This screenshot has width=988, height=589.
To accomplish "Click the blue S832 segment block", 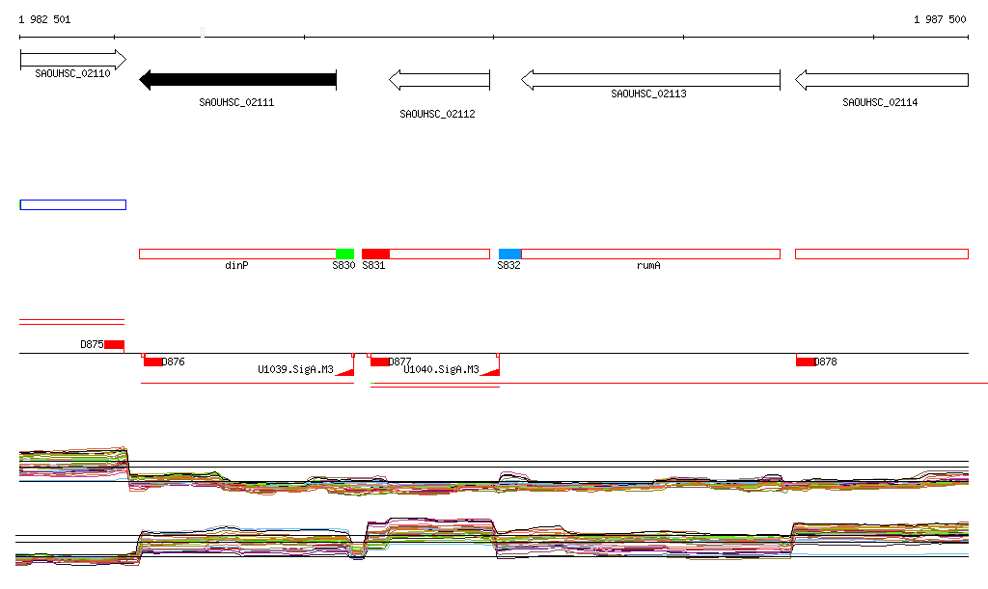I will point(509,254).
